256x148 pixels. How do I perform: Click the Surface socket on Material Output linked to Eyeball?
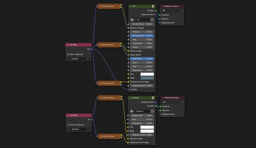point(160,107)
